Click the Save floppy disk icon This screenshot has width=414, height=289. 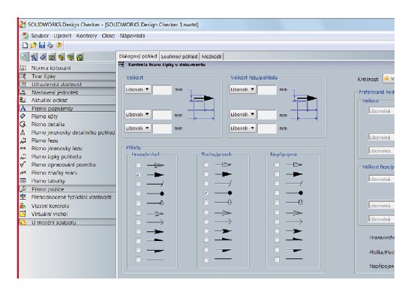[x=42, y=45]
